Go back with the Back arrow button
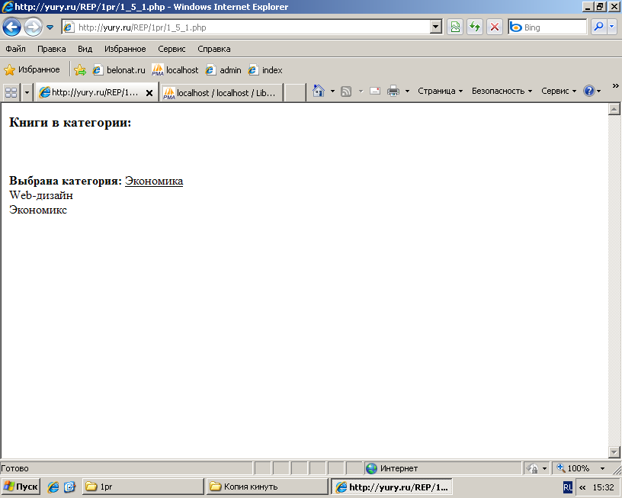The width and height of the screenshot is (622, 498). point(11,27)
